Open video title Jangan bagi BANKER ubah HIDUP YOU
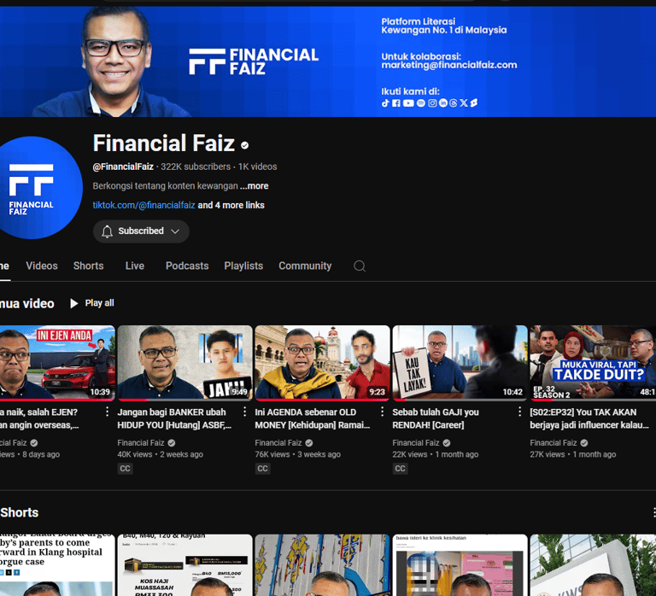 (174, 418)
